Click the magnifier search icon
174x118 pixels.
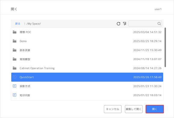pos(159,23)
